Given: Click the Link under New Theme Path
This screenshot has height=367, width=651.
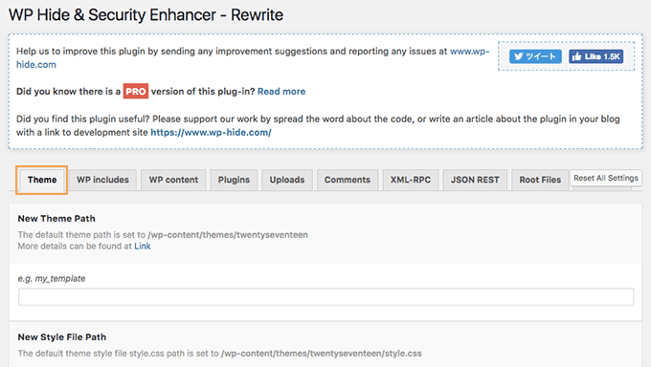Looking at the screenshot, I should pos(143,247).
